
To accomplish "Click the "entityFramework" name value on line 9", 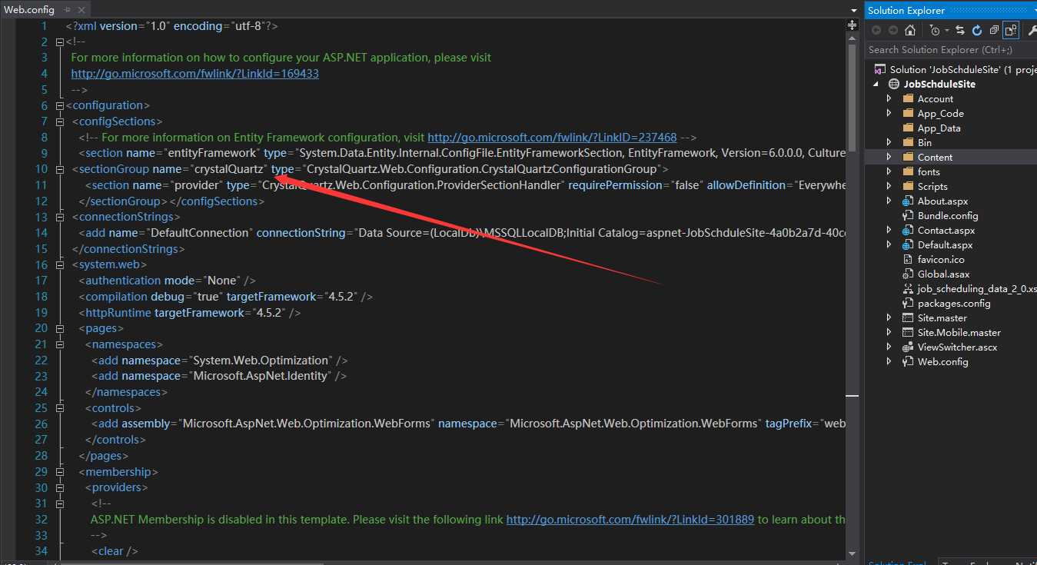I will 211,153.
